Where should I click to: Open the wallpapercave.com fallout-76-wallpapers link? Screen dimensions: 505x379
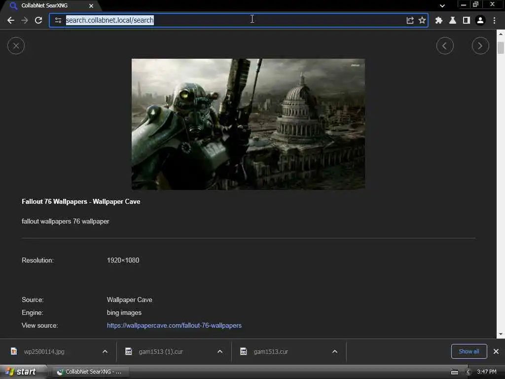point(174,326)
